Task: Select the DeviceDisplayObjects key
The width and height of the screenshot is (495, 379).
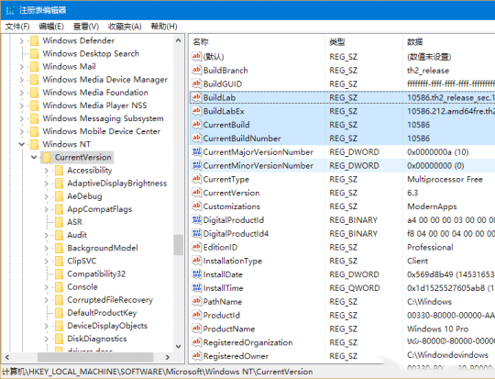Action: point(107,326)
